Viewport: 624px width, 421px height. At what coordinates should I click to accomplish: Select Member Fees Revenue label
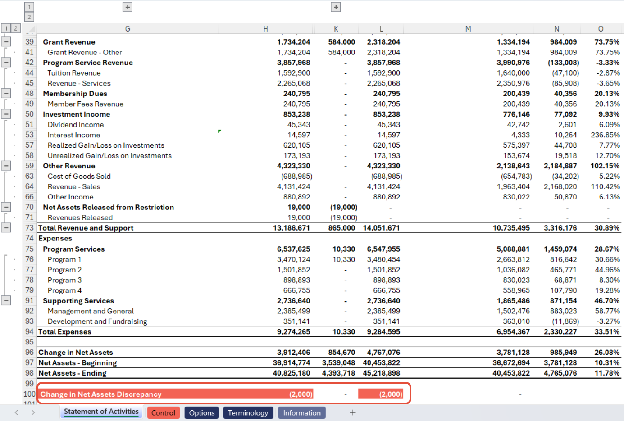(x=86, y=104)
